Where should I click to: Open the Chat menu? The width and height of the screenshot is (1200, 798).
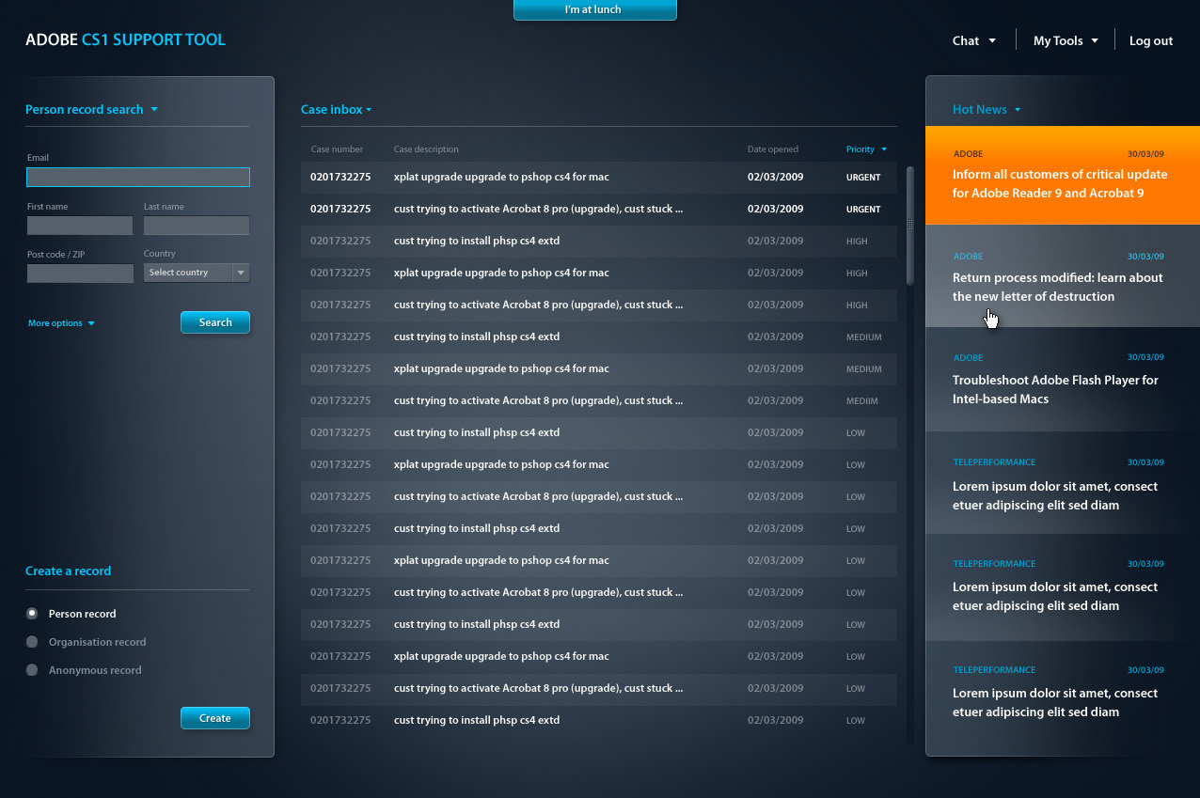[973, 40]
